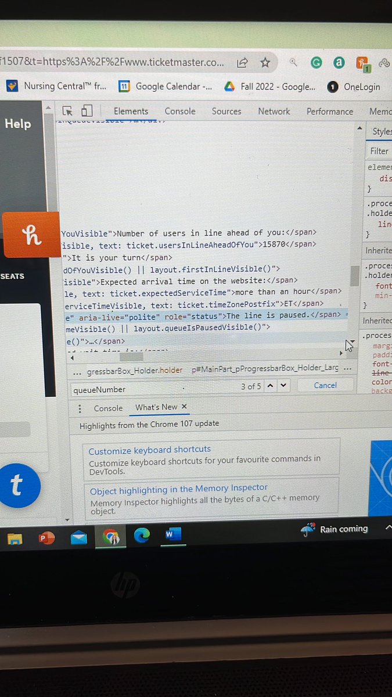Screen dimensions: 392x697
Task: Click the Elements panel horizontal scrollbar thumb
Action: click(132, 357)
